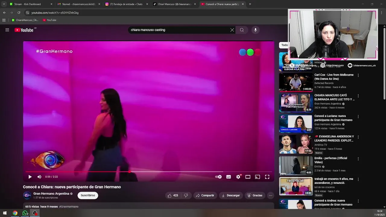Start voice search with microphone
Screen dimensions: 386x217
pos(255,30)
